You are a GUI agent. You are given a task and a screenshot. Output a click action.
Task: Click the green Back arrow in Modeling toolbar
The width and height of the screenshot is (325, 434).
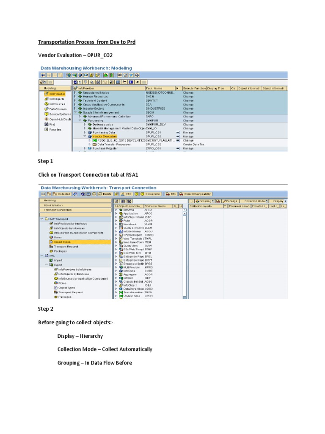tap(43, 75)
